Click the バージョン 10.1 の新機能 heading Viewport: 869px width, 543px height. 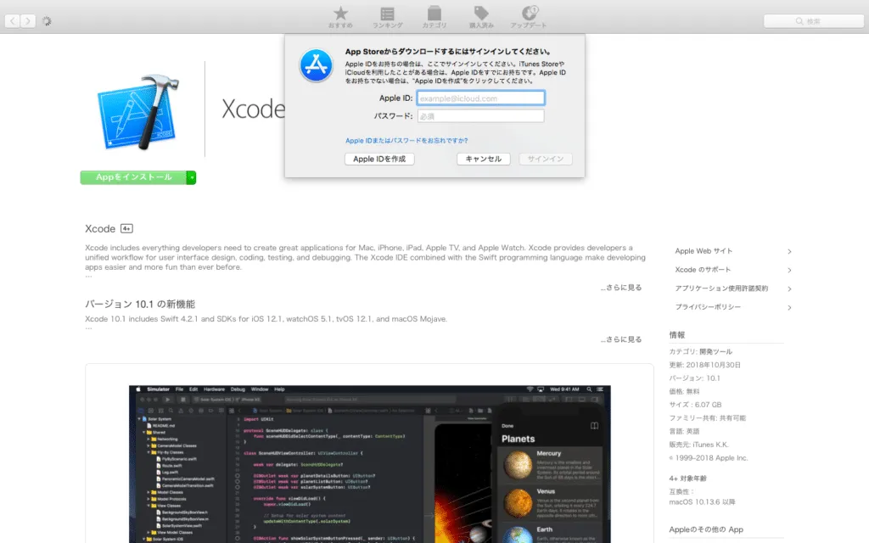point(140,305)
